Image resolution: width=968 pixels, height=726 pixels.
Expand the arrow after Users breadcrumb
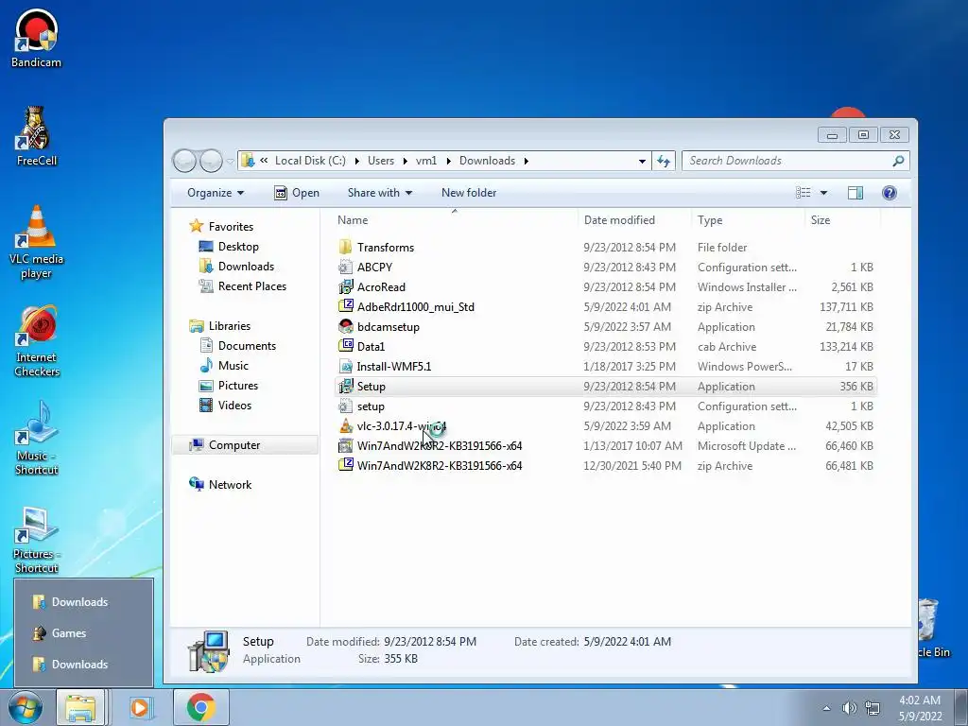point(405,161)
